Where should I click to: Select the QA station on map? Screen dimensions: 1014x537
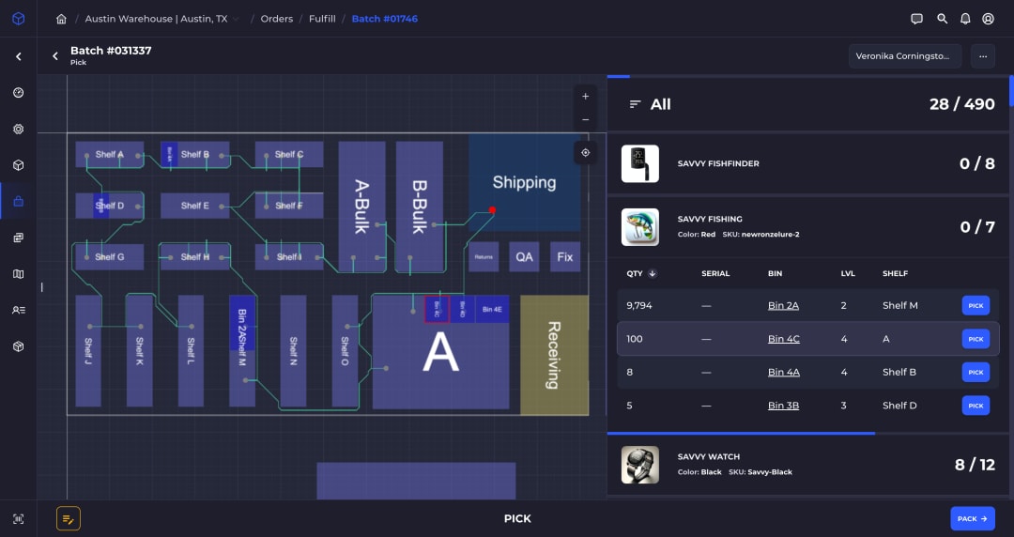point(525,257)
